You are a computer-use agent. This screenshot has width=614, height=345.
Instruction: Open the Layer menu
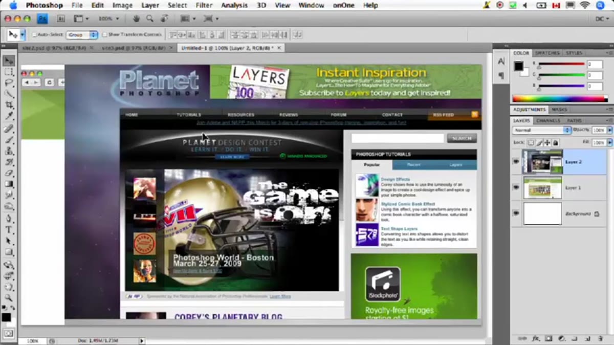point(150,6)
